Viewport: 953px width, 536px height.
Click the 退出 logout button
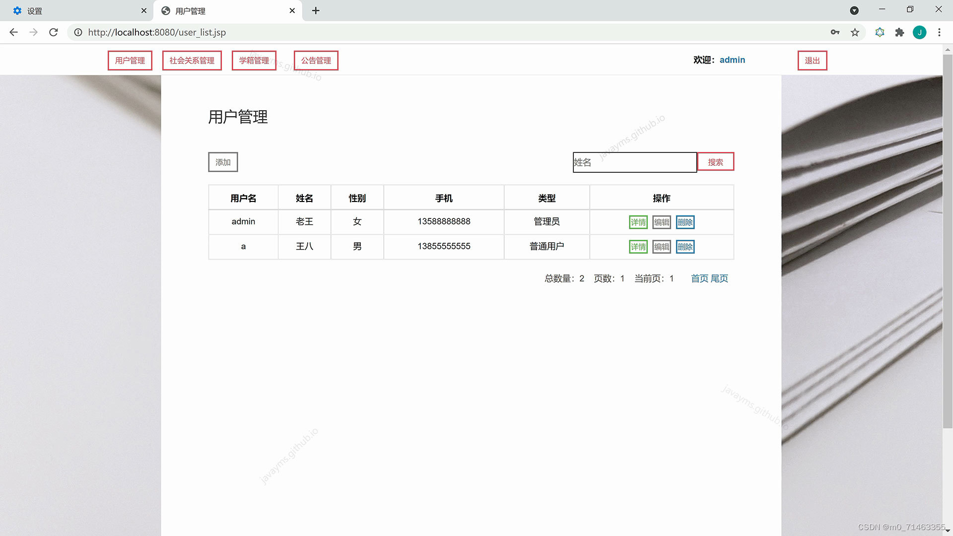(x=813, y=61)
